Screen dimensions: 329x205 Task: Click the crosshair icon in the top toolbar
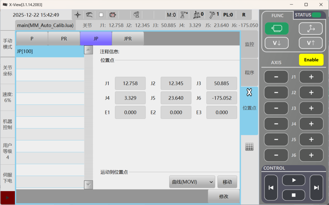(x=78, y=15)
